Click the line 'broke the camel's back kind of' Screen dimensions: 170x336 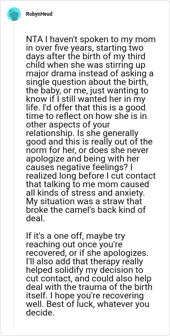pos(86,209)
